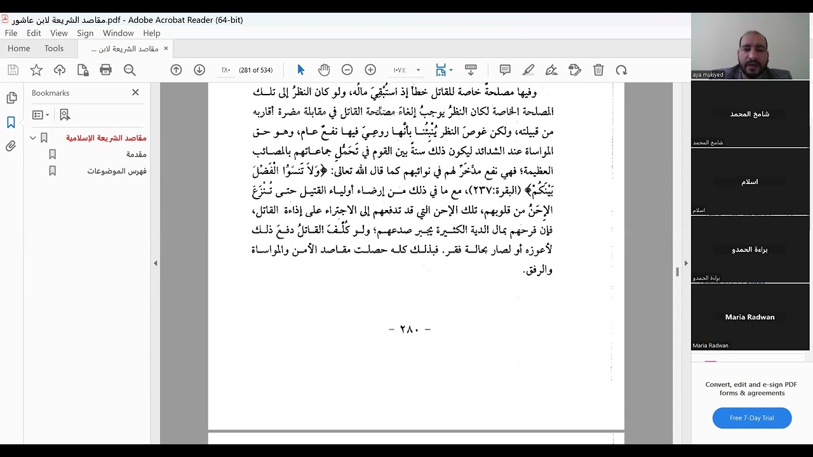Print the document with the printer icon
Image resolution: width=813 pixels, height=457 pixels.
[x=106, y=70]
